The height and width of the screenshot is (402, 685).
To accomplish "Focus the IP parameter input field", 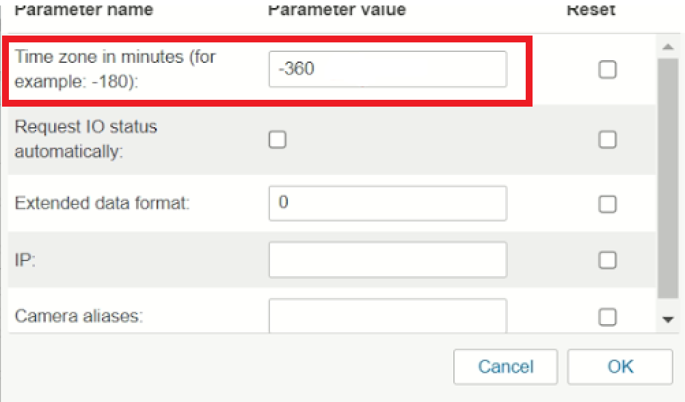I will [x=388, y=260].
